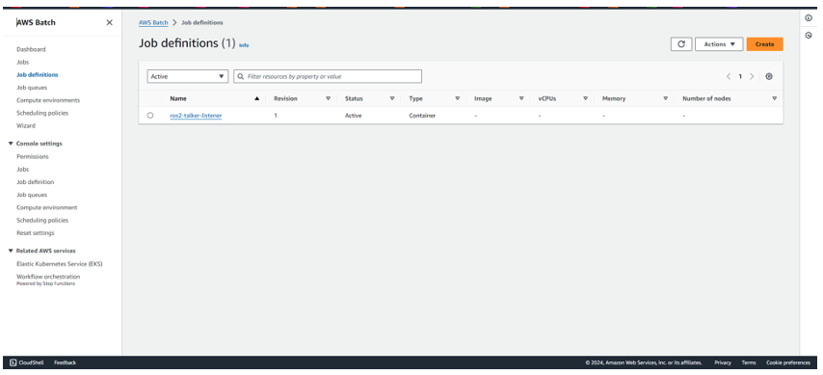Open the Actions dropdown menu
This screenshot has height=375, width=823.
pos(719,44)
